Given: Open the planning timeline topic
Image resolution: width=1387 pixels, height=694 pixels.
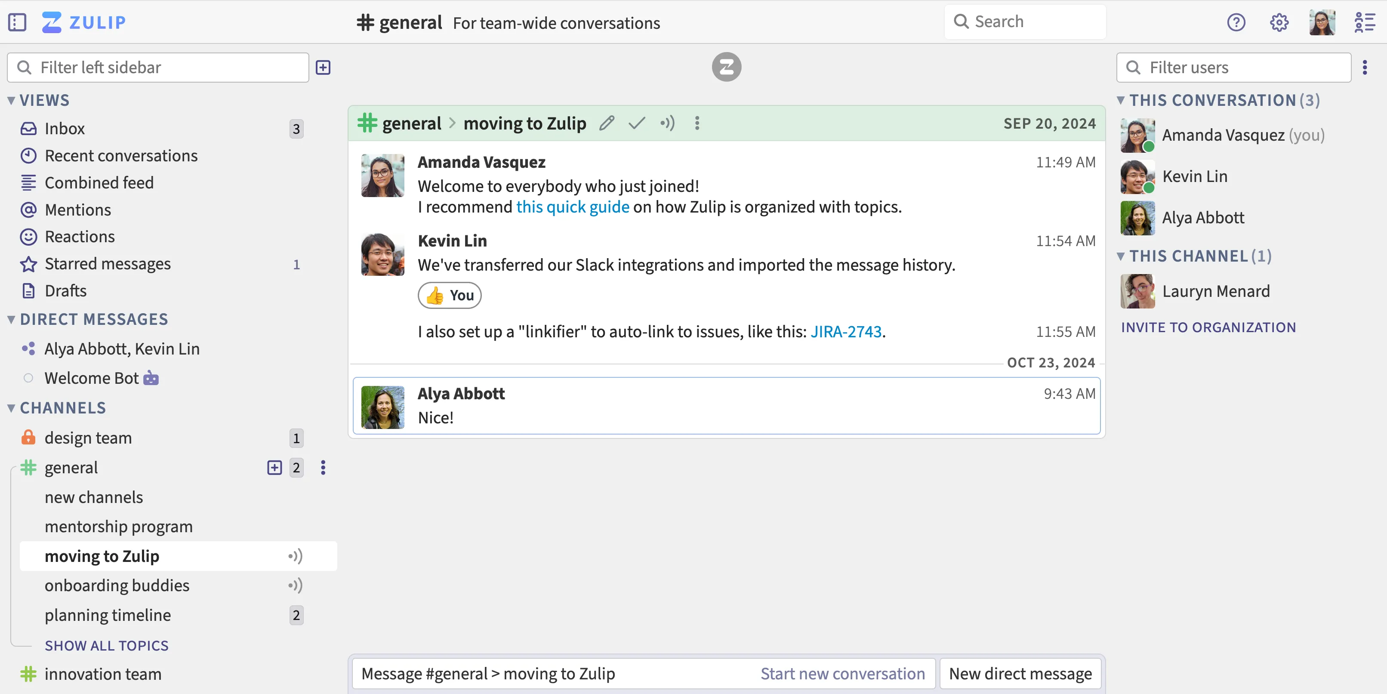Looking at the screenshot, I should (x=108, y=615).
